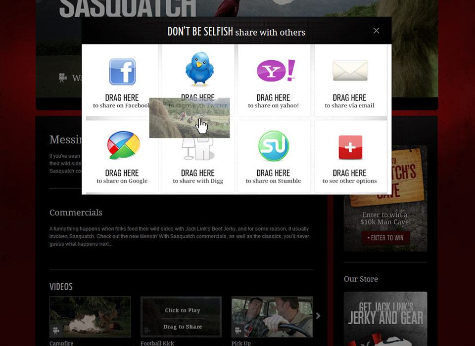Click the StumbleUpon share icon
475x346 pixels.
[274, 146]
